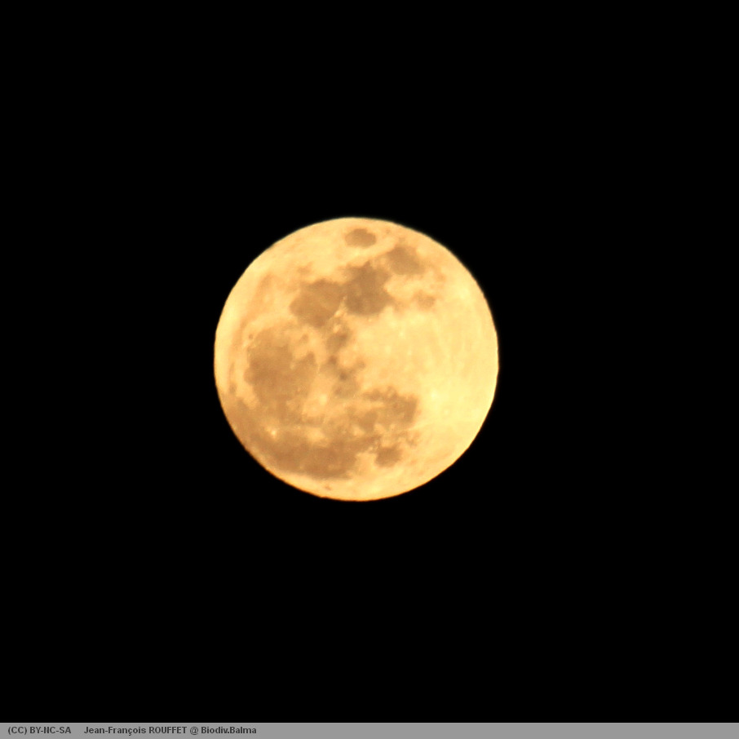
Task: Click the large dark mare on moon's left
Action: [x=277, y=367]
